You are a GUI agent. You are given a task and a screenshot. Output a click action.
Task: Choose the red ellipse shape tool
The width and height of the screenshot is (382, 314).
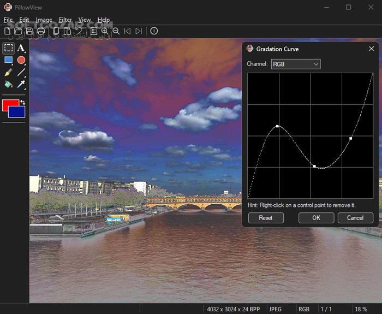point(21,60)
